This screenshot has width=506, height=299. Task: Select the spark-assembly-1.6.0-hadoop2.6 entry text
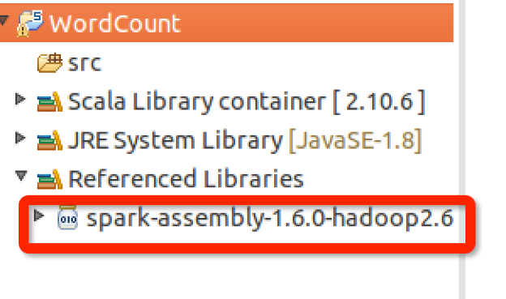270,218
